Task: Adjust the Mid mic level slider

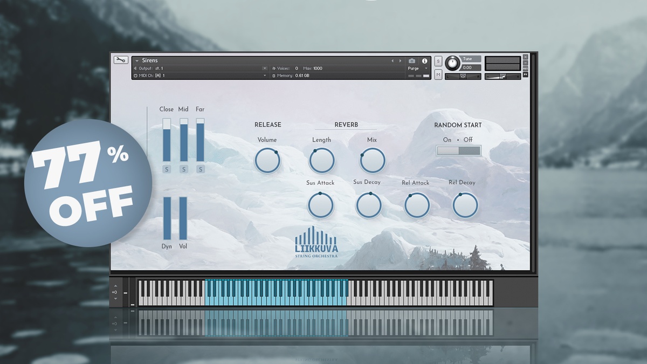Action: point(184,140)
